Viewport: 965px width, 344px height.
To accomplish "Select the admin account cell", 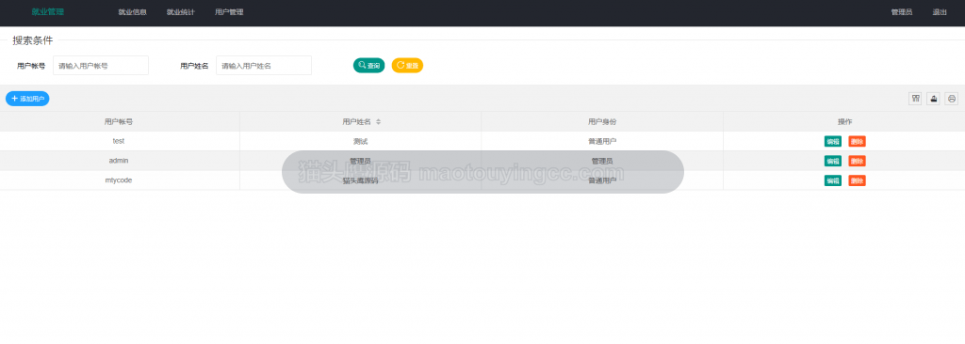I will click(x=119, y=161).
